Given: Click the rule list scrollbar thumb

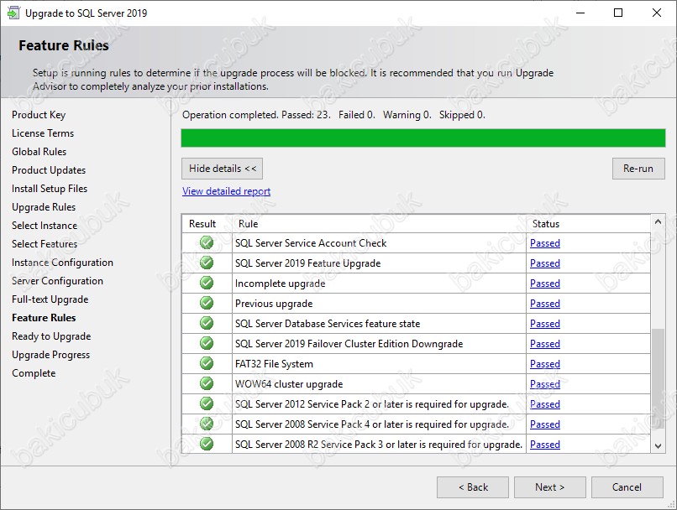Looking at the screenshot, I should 658,379.
